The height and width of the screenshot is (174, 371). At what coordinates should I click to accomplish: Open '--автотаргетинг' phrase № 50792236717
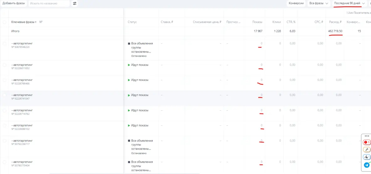[x=22, y=141]
